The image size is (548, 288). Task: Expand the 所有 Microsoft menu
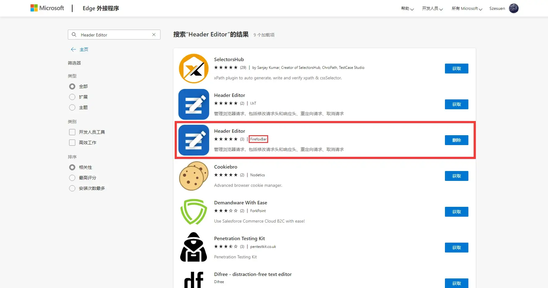[466, 8]
